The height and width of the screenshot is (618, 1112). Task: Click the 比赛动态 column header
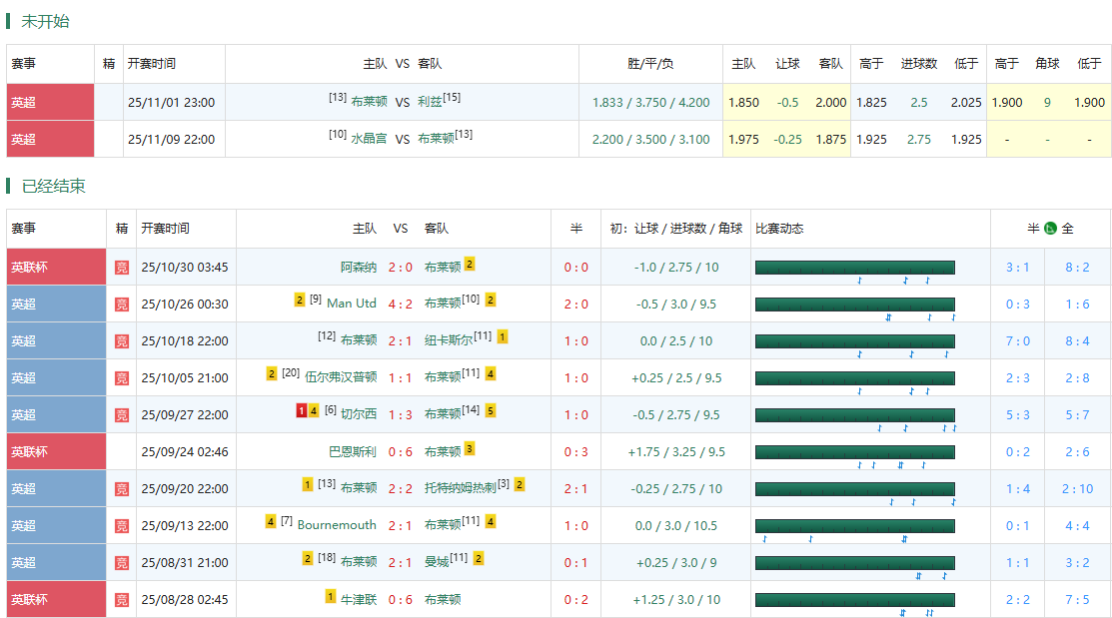(x=779, y=229)
